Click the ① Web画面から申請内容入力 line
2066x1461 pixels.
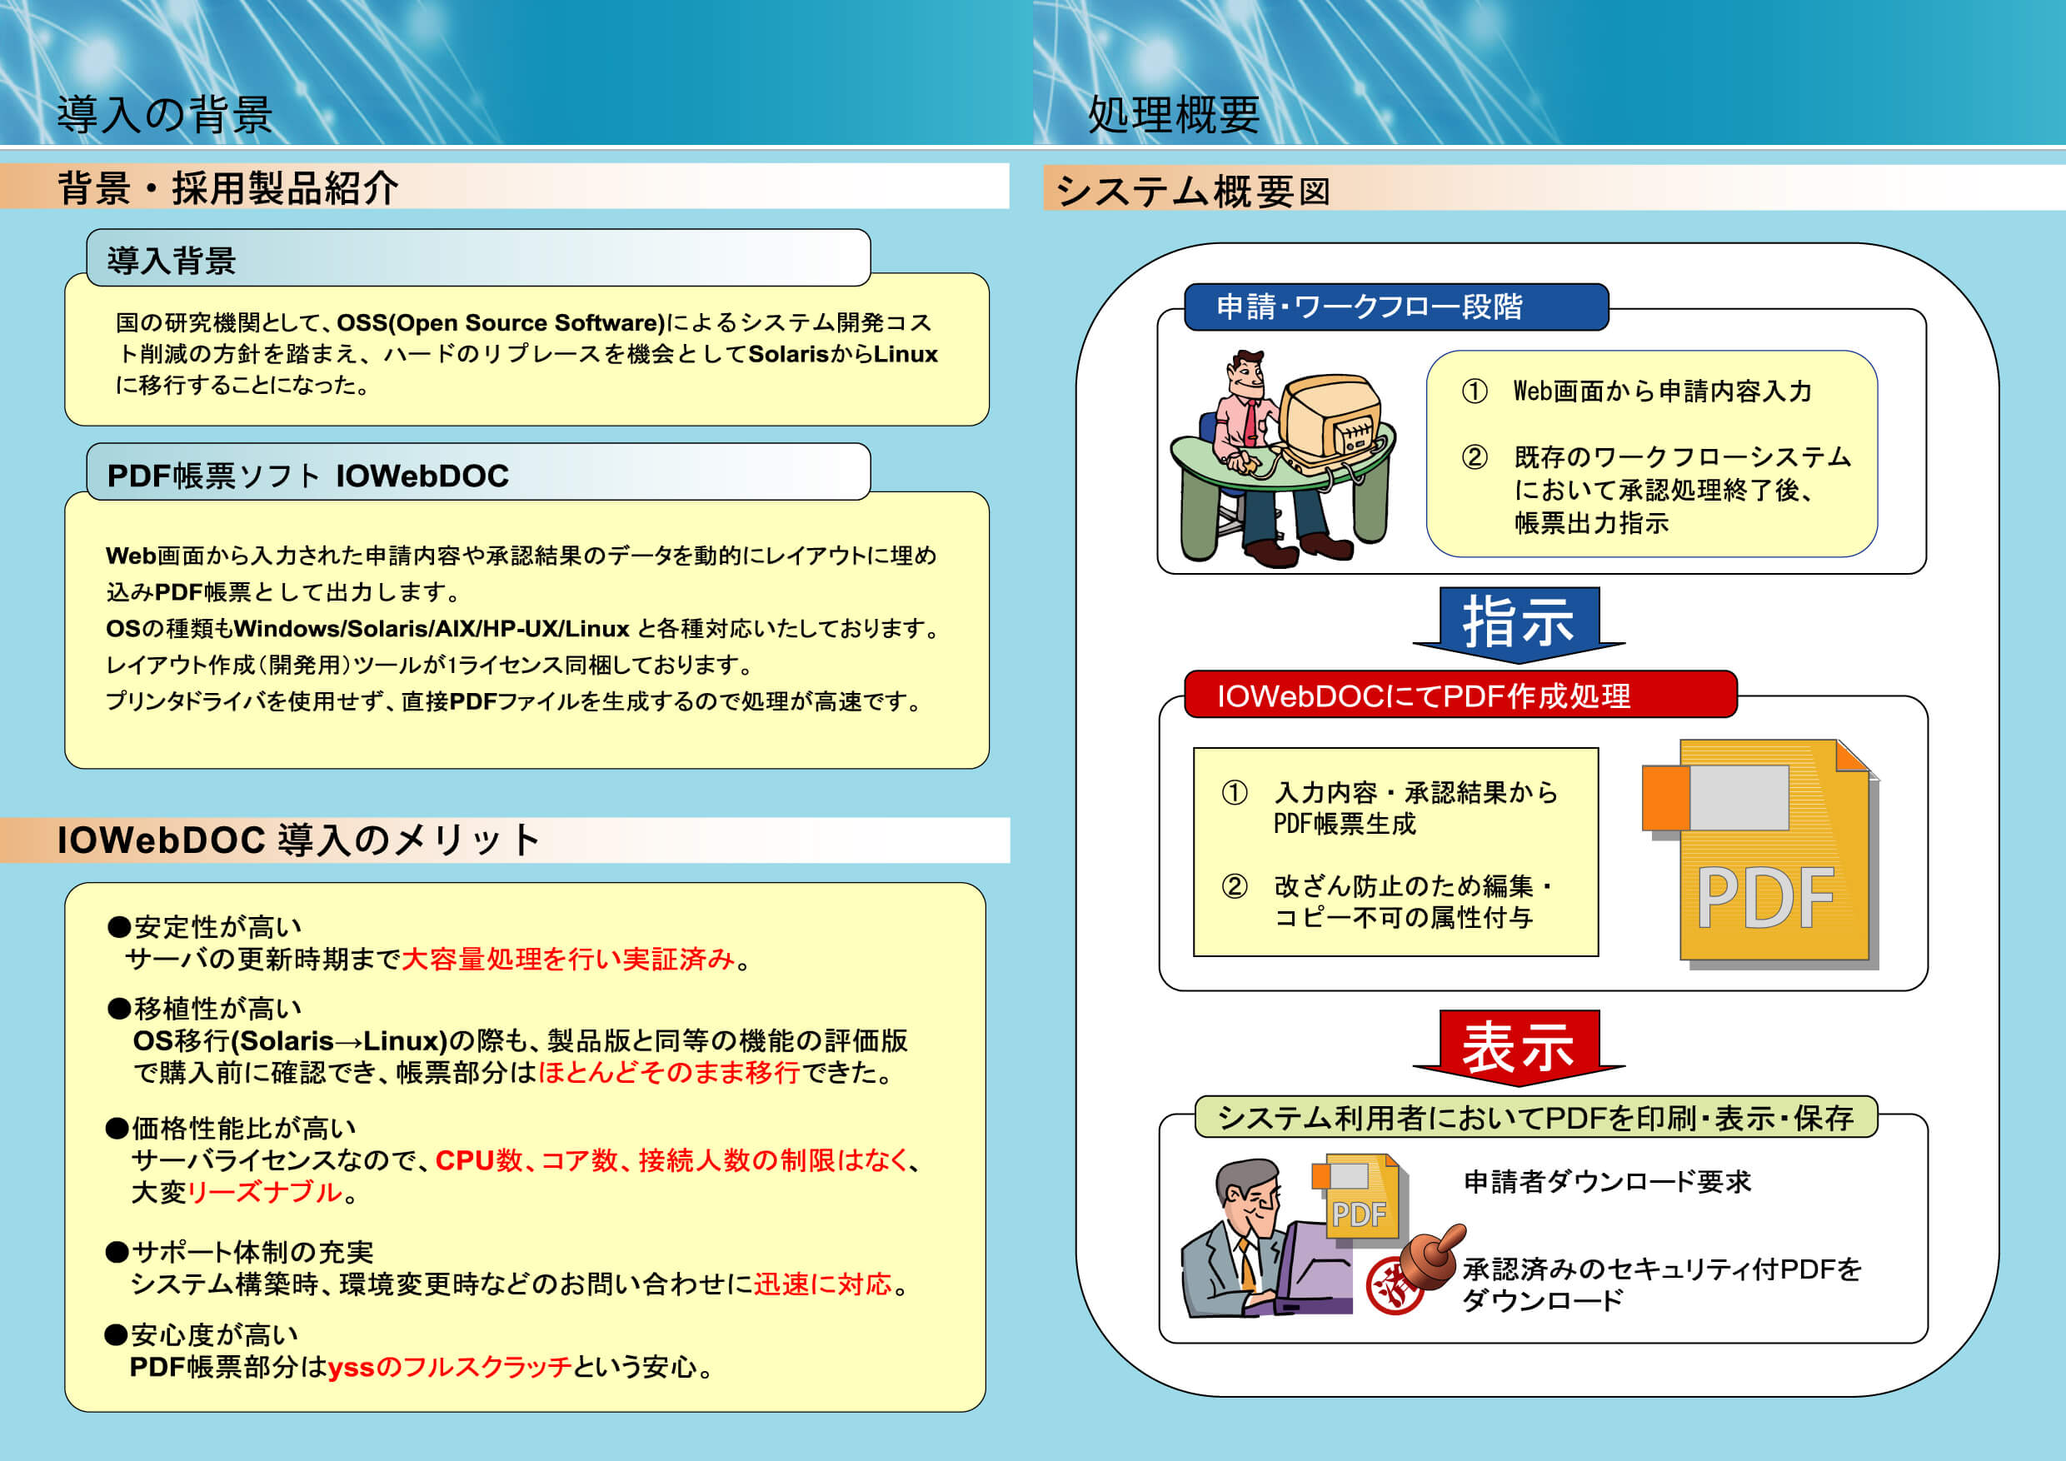point(1636,391)
